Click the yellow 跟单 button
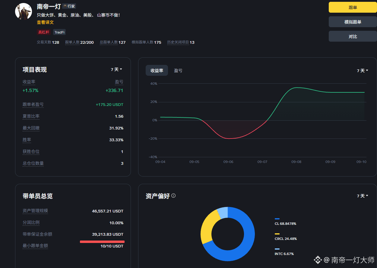The width and height of the screenshot is (377, 268). pos(353,7)
